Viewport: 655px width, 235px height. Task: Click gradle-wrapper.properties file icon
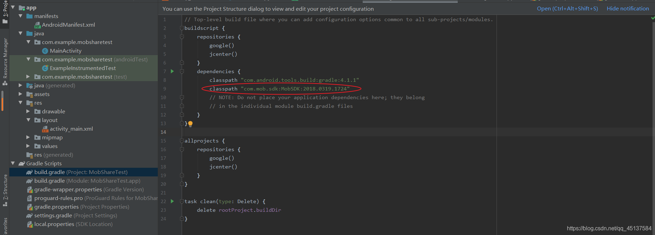[30, 190]
